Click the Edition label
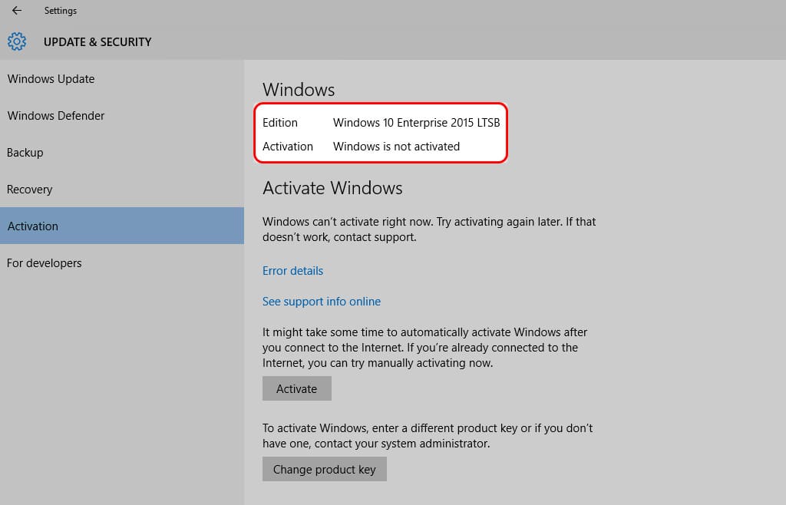Screen dimensions: 786x505 pos(279,123)
